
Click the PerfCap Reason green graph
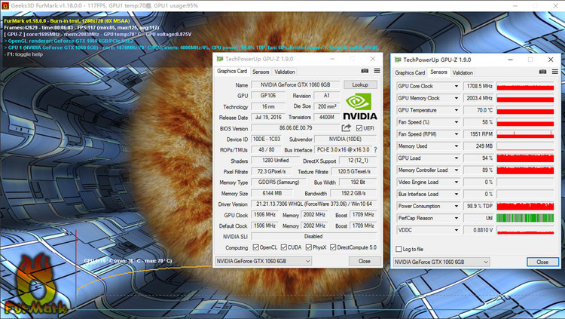525,218
